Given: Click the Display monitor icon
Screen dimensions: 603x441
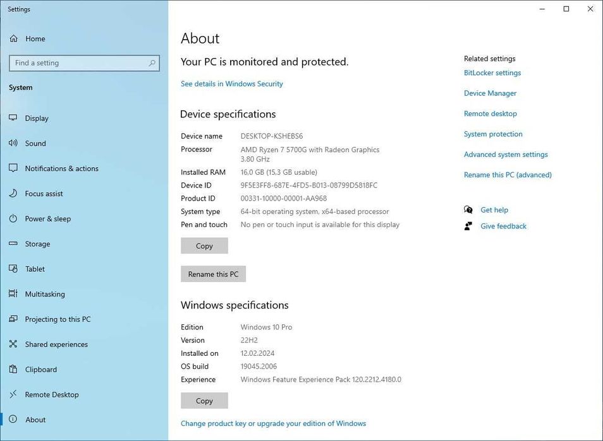Looking at the screenshot, I should (x=13, y=118).
